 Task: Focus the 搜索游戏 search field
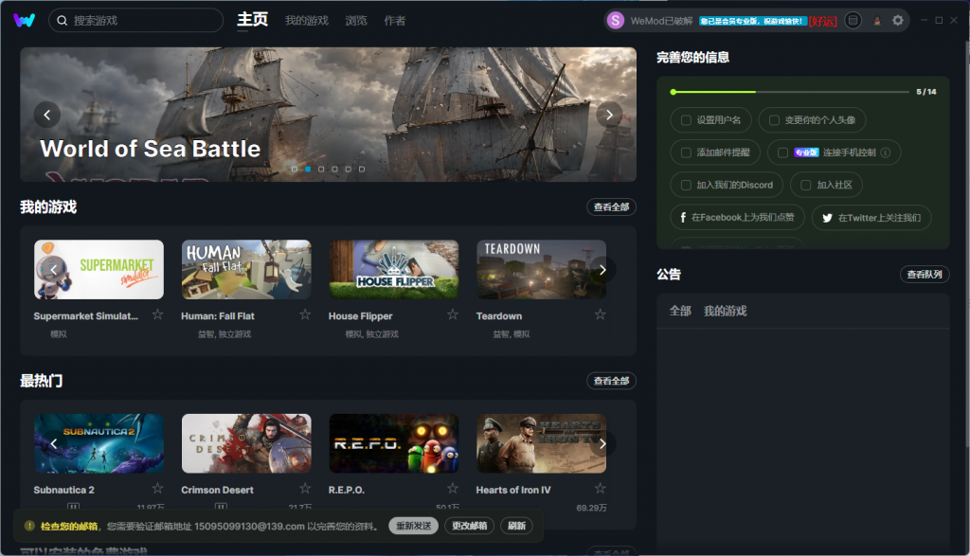(x=136, y=21)
